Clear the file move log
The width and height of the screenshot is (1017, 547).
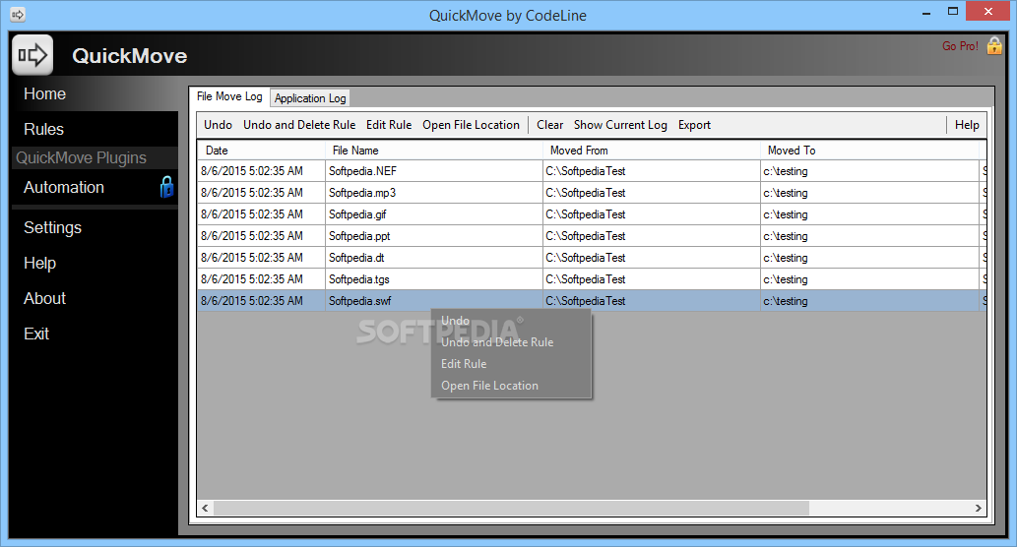point(550,124)
